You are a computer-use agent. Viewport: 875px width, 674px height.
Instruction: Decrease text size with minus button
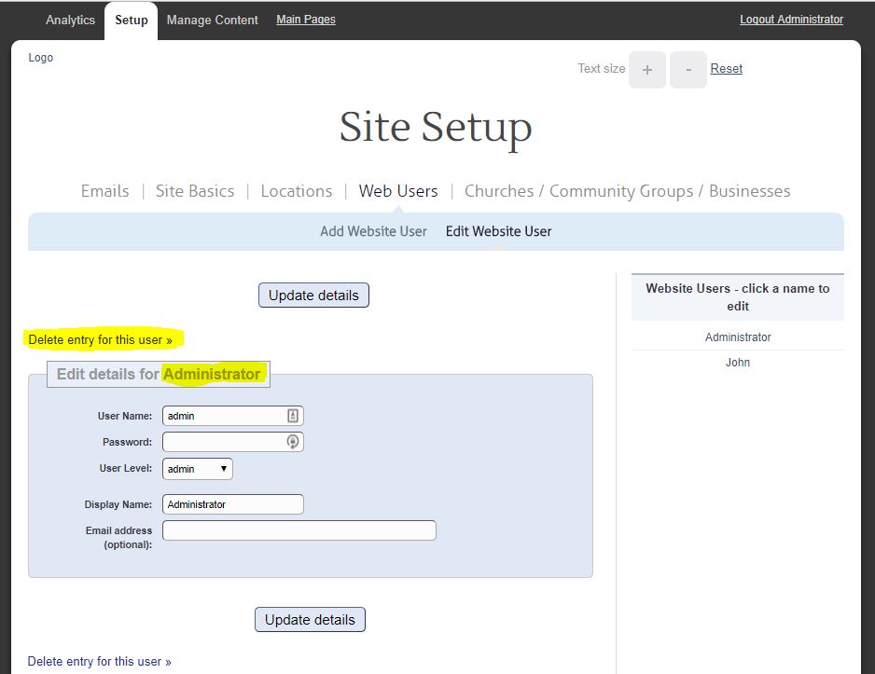click(688, 70)
